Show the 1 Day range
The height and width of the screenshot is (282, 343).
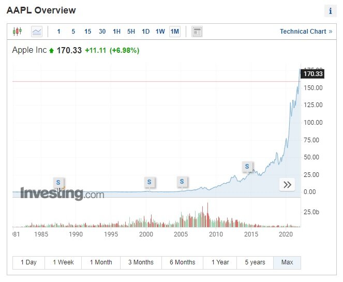point(28,262)
